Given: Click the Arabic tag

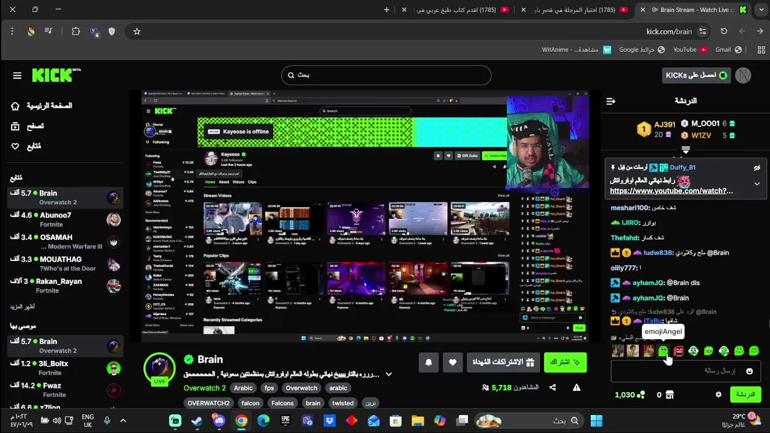Looking at the screenshot, I should point(243,388).
